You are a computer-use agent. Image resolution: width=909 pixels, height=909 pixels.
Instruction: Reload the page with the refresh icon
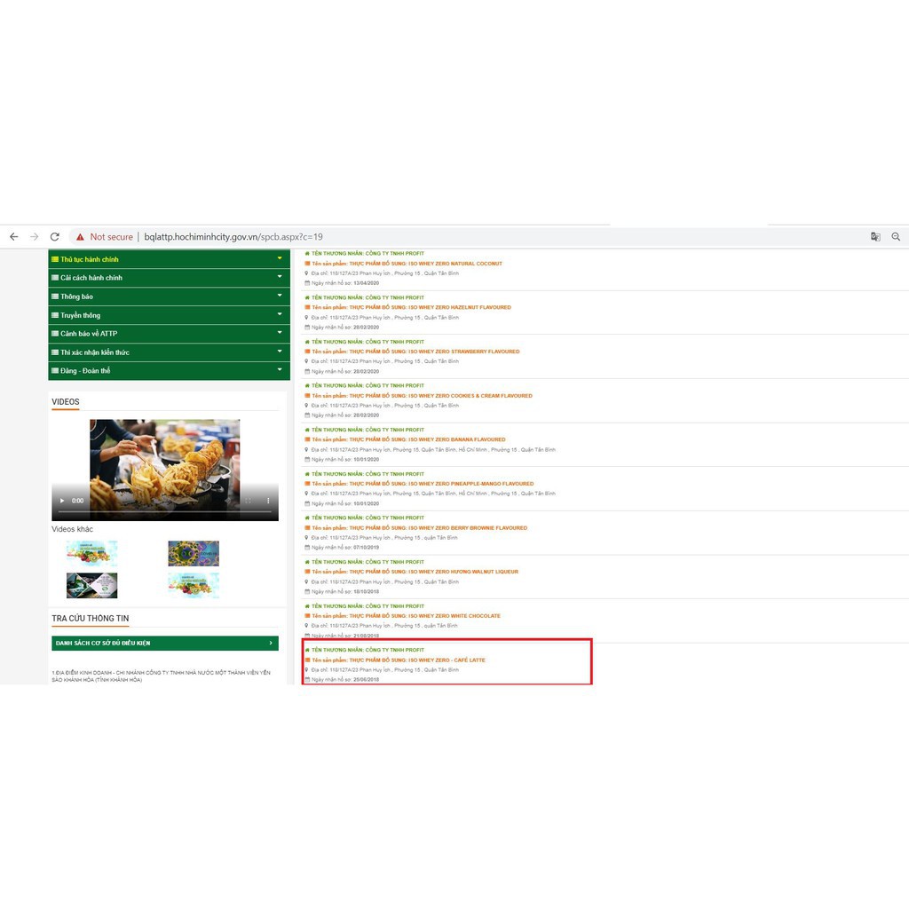click(55, 237)
